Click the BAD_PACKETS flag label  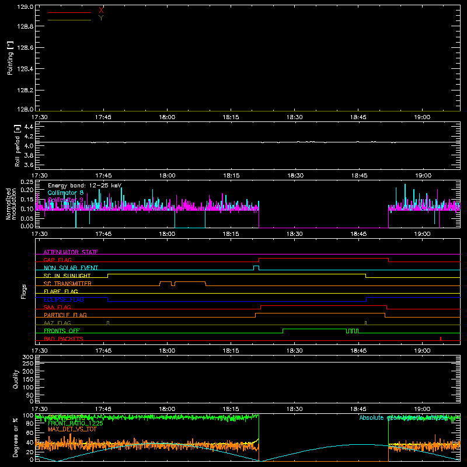(x=64, y=339)
